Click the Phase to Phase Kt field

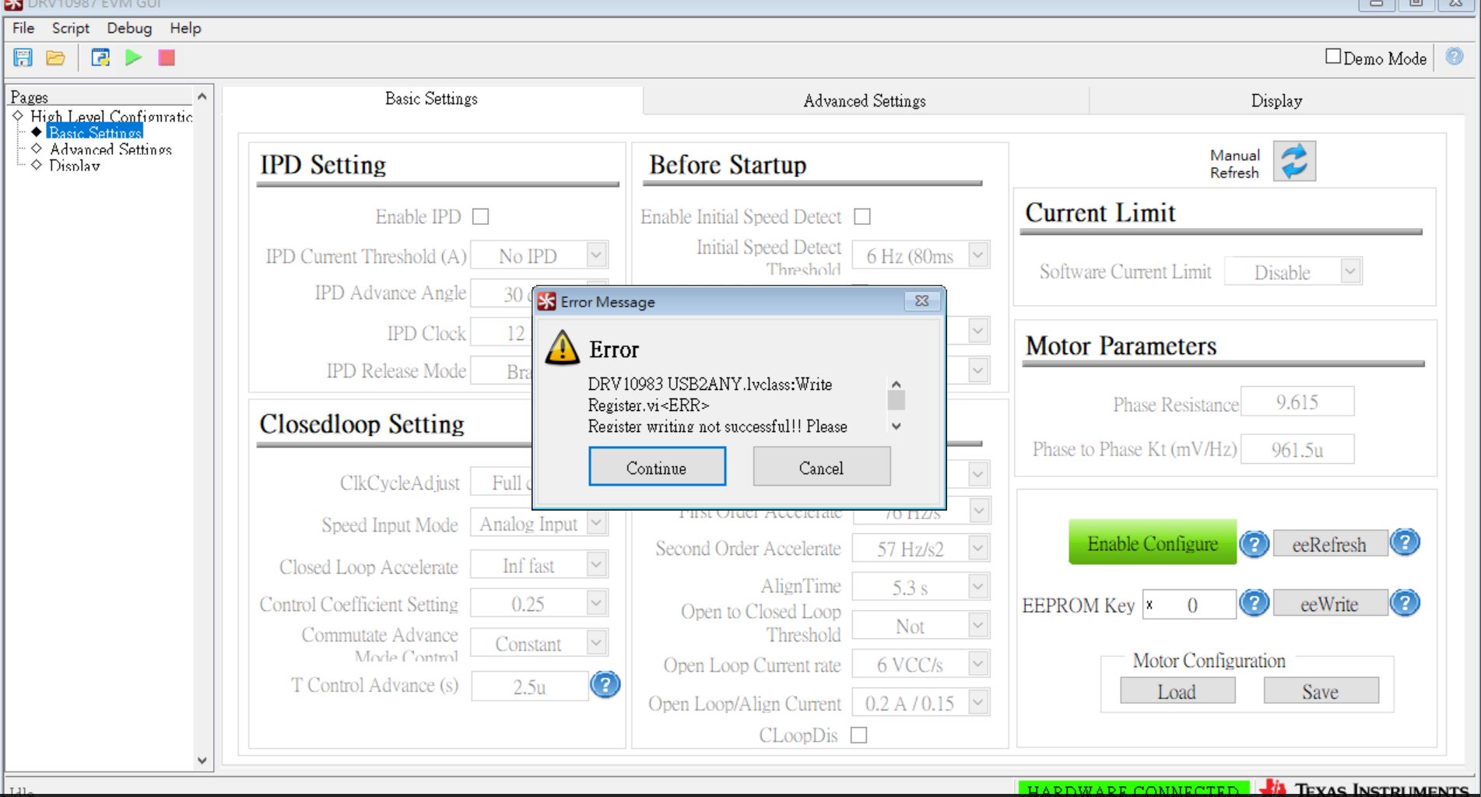[1297, 449]
